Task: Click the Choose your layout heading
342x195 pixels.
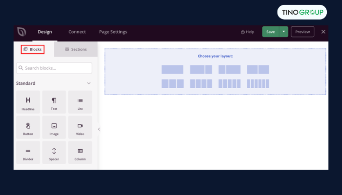Action: 215,56
